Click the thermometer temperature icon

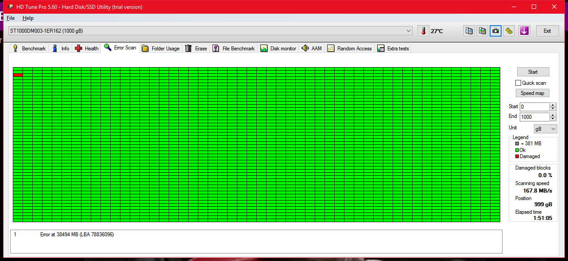423,31
